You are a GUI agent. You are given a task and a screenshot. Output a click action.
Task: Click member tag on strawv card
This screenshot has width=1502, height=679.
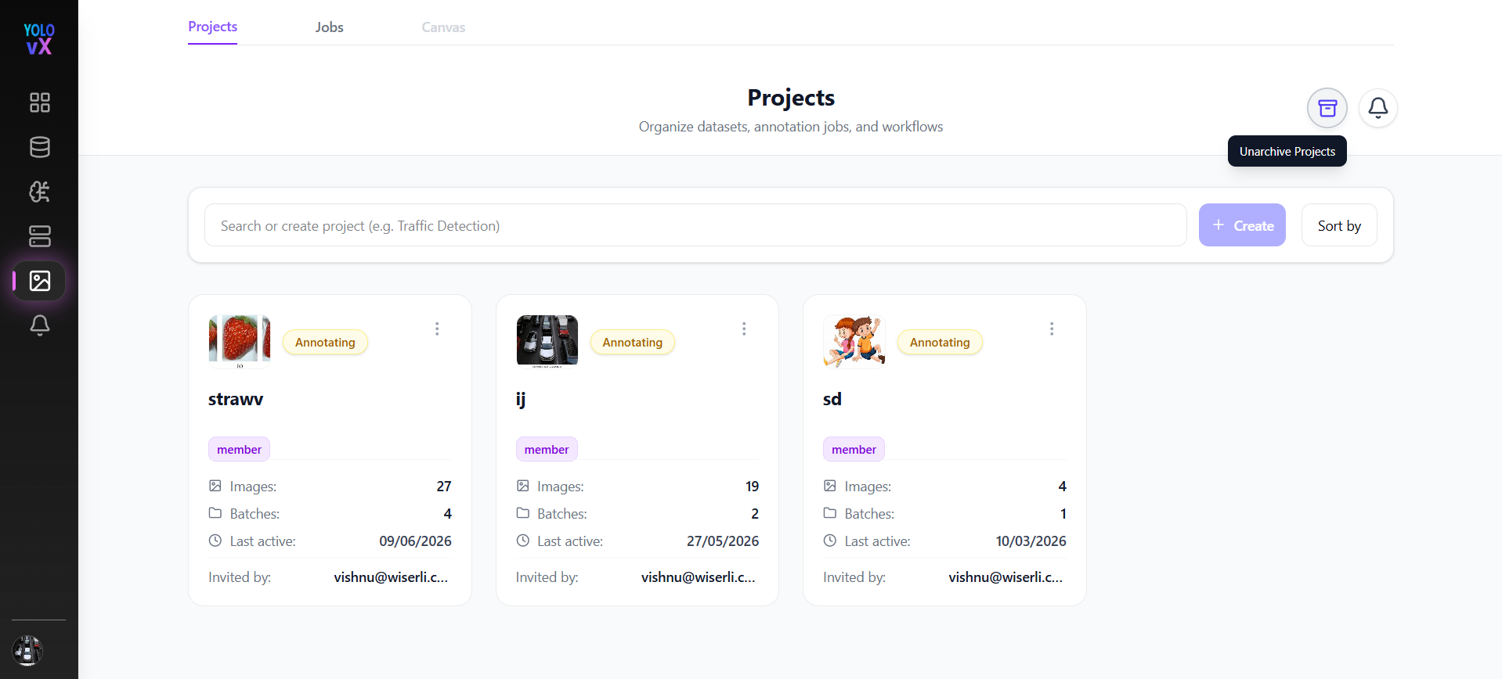tap(239, 449)
